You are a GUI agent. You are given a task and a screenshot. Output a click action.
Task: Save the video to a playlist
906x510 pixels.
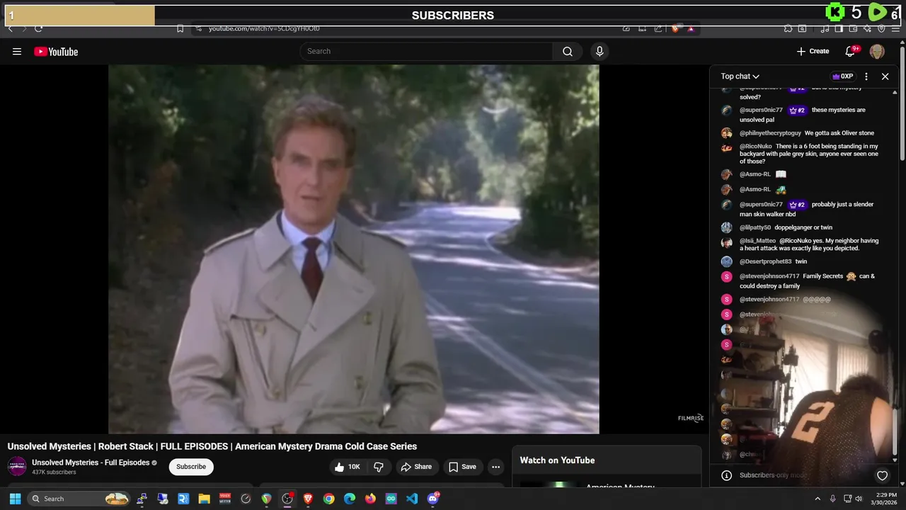click(462, 467)
